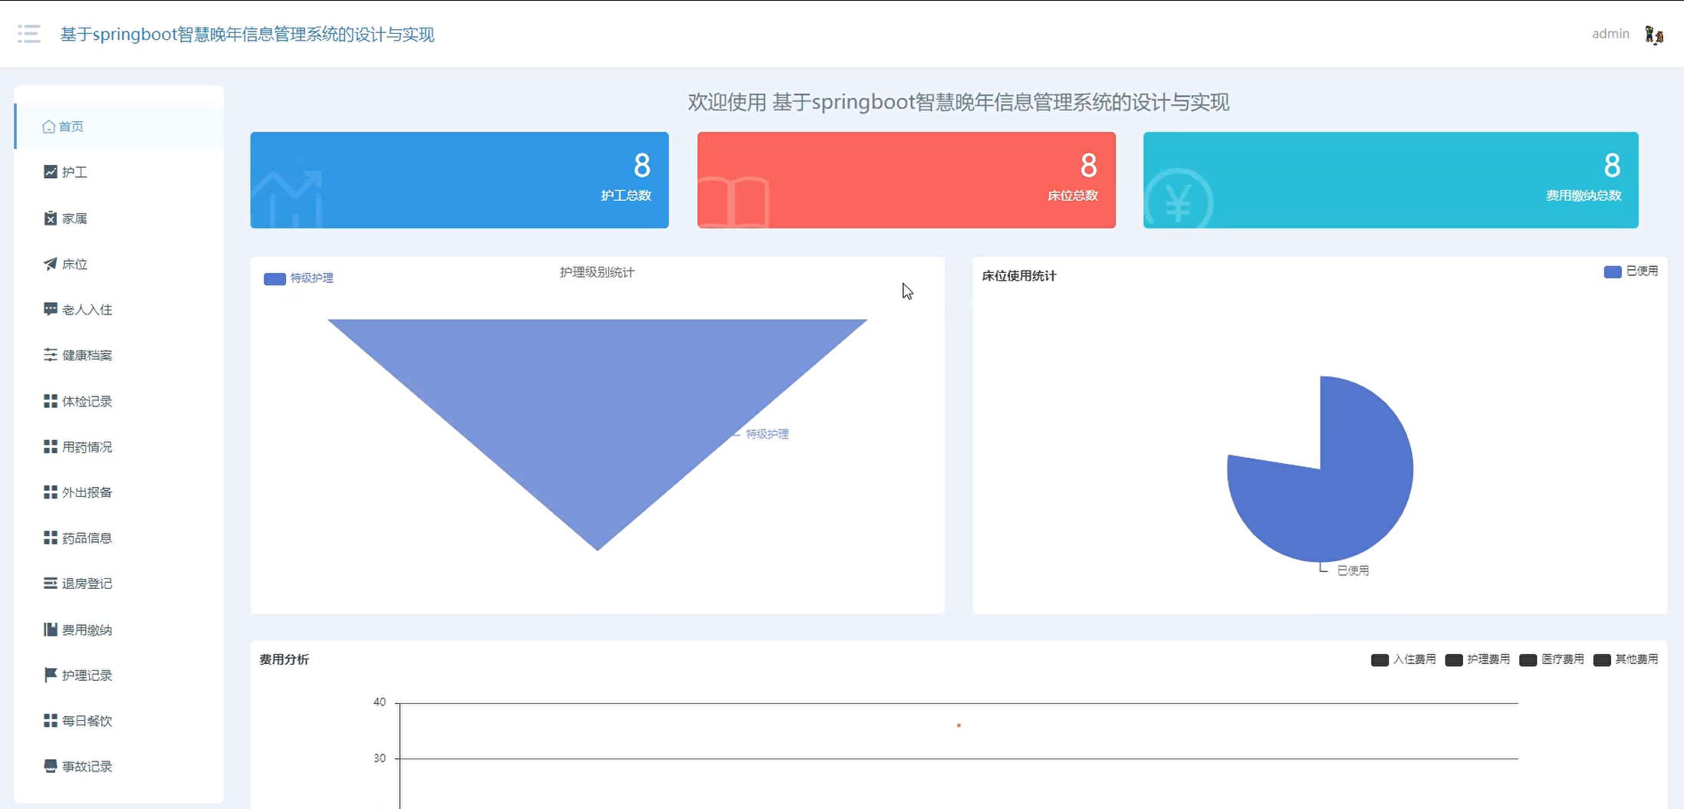The height and width of the screenshot is (809, 1684).
Task: Click the 40 axis label in 费用分析
Action: pos(380,702)
